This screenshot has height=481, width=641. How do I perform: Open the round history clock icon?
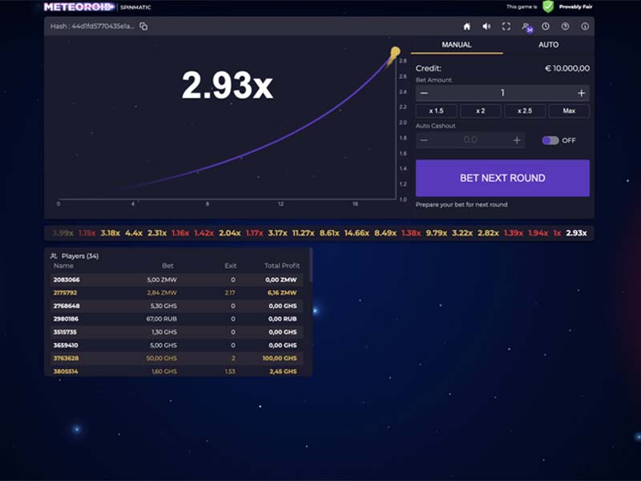[x=546, y=26]
